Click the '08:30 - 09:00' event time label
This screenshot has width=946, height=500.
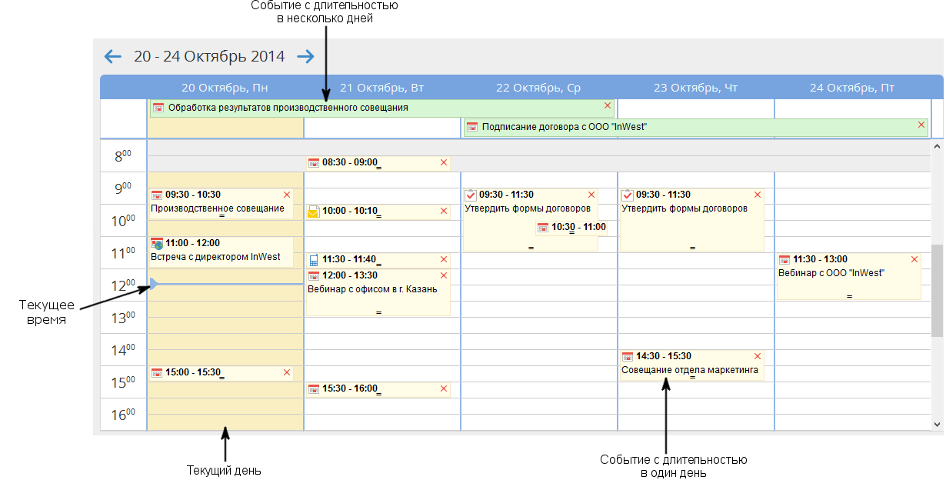[x=350, y=162]
